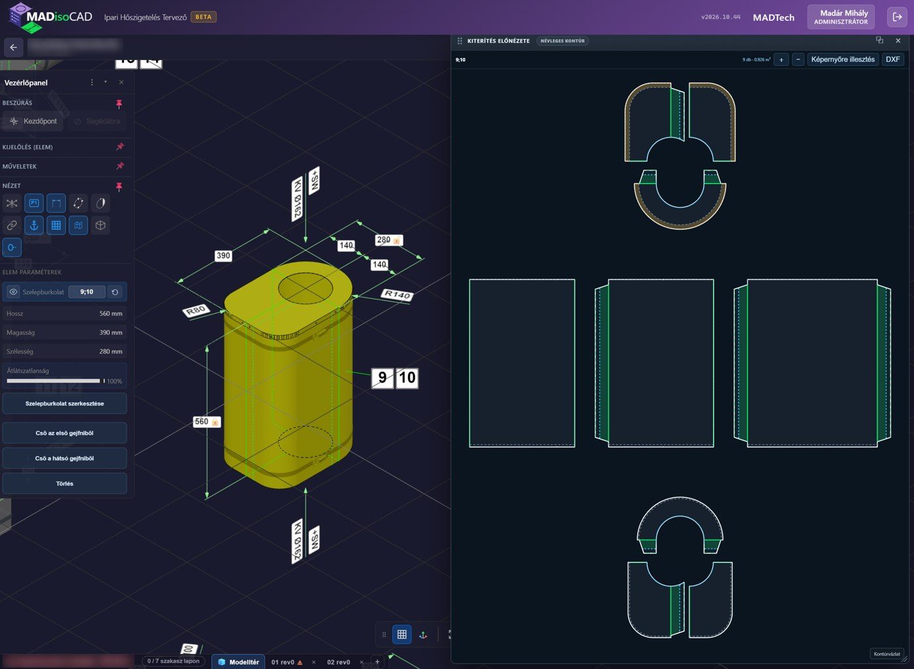This screenshot has width=914, height=669.
Task: Click the back arrow button
Action: tap(14, 48)
